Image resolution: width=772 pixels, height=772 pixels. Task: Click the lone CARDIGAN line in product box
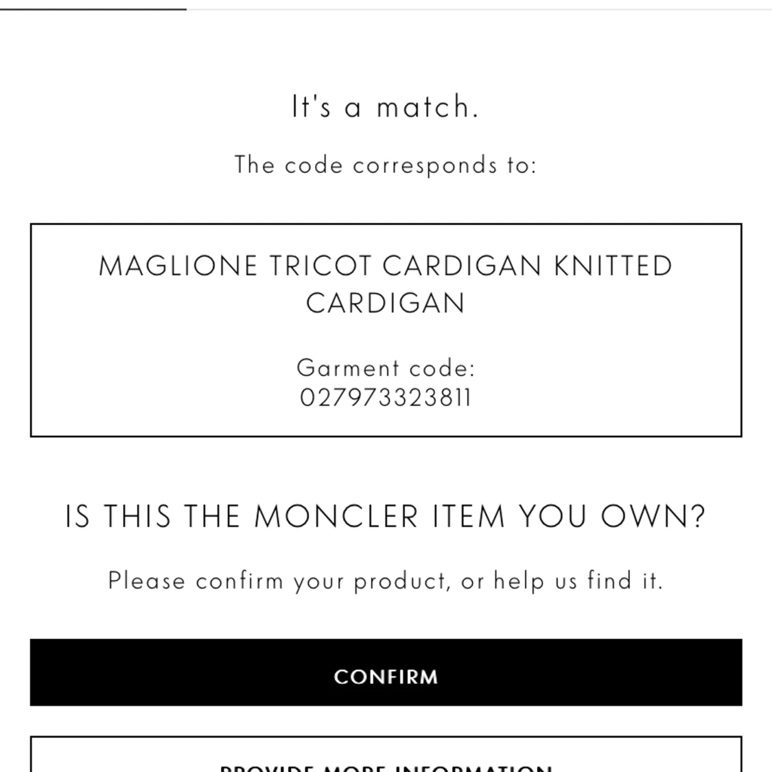click(x=386, y=303)
